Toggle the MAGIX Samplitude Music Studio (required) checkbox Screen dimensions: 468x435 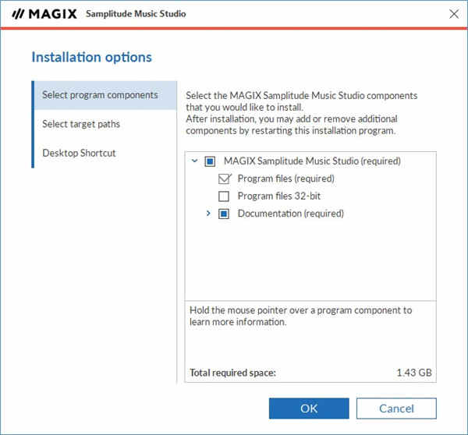tap(210, 161)
